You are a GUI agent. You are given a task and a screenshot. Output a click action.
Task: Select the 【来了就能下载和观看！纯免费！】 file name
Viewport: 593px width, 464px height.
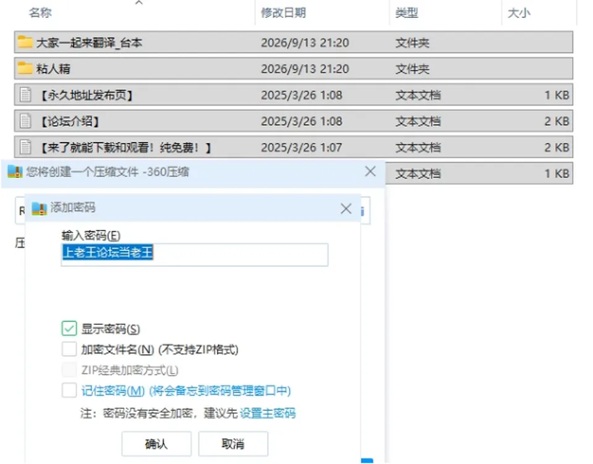point(125,147)
